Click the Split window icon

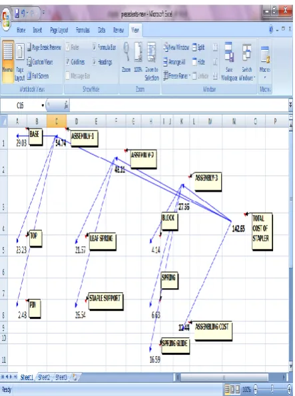tap(194, 47)
